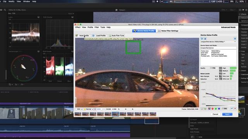
Task: Open the View menu in Neat Video
Action: pyautogui.click(x=84, y=27)
